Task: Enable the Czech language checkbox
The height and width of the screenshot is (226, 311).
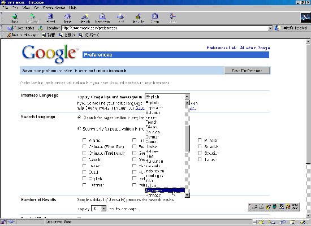Action: pyautogui.click(x=84, y=159)
